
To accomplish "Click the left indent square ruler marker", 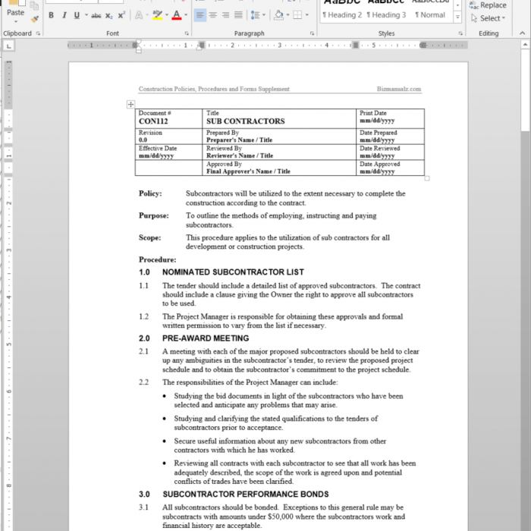I will coord(139,51).
